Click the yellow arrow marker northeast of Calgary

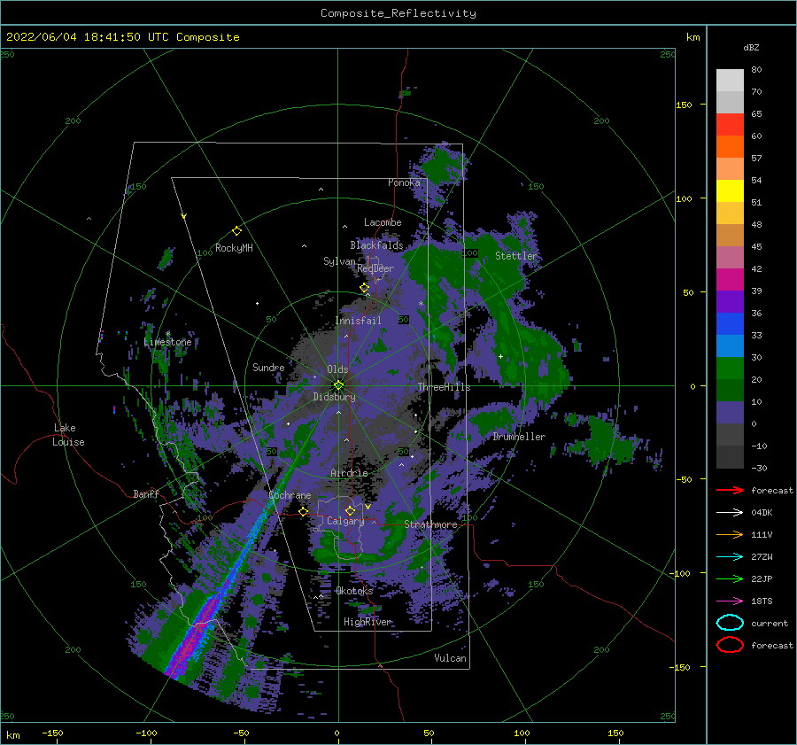click(x=368, y=507)
